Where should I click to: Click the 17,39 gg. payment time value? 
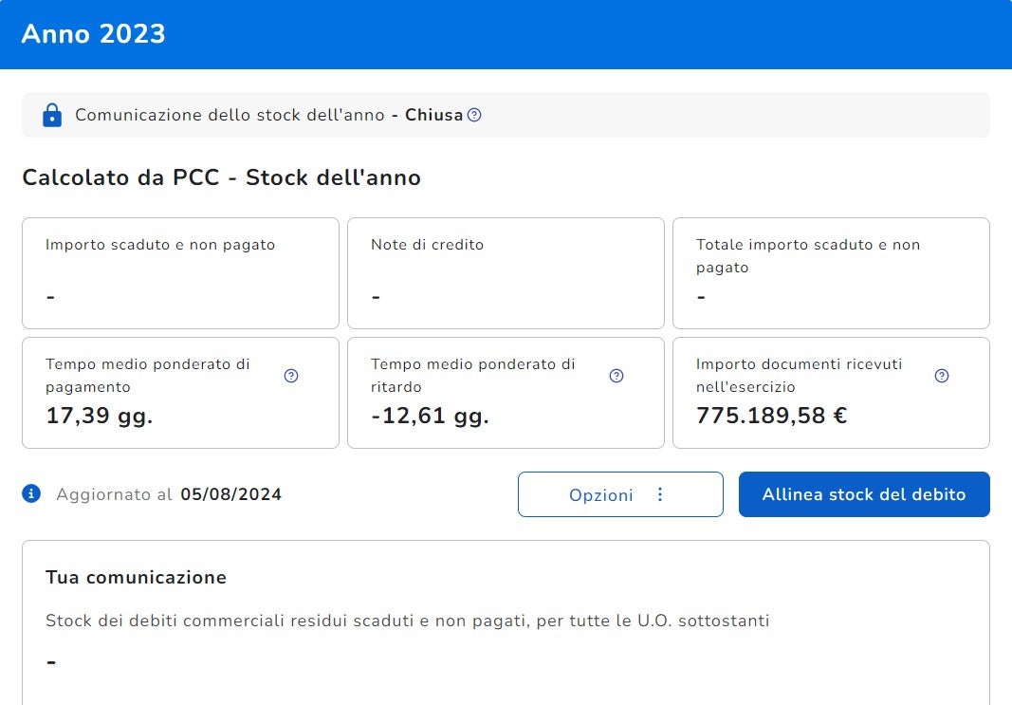(100, 416)
